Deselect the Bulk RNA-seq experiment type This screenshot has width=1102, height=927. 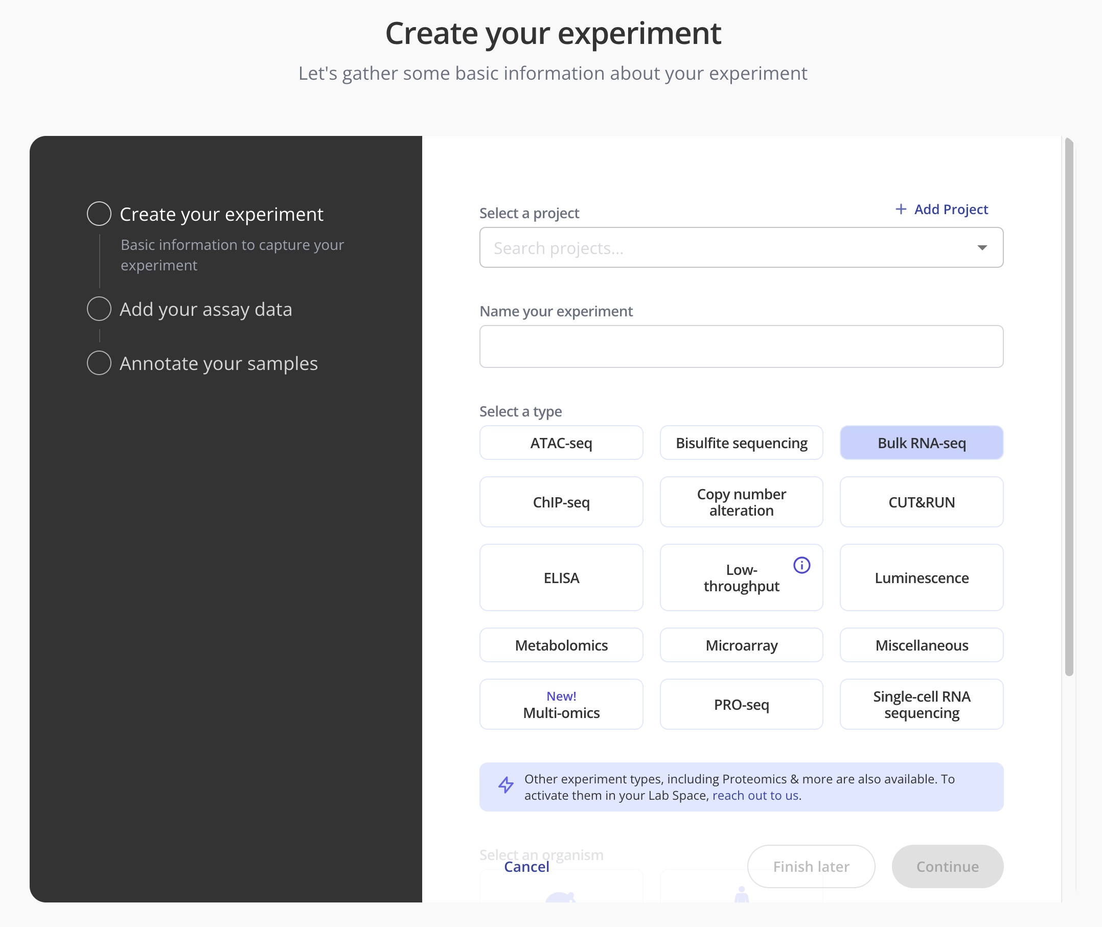pos(921,443)
